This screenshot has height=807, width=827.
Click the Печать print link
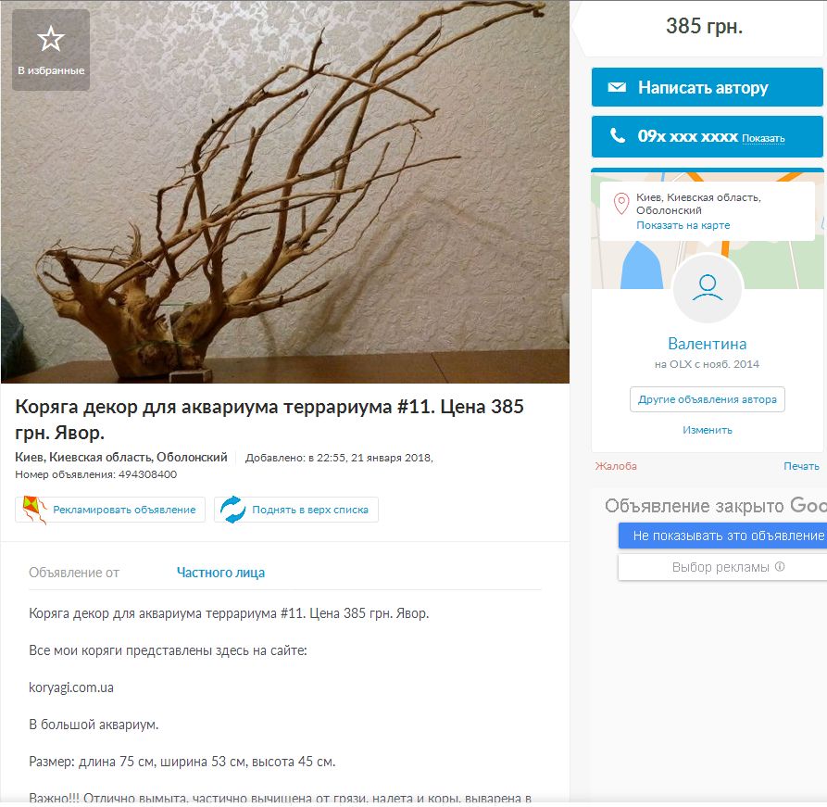[x=801, y=466]
